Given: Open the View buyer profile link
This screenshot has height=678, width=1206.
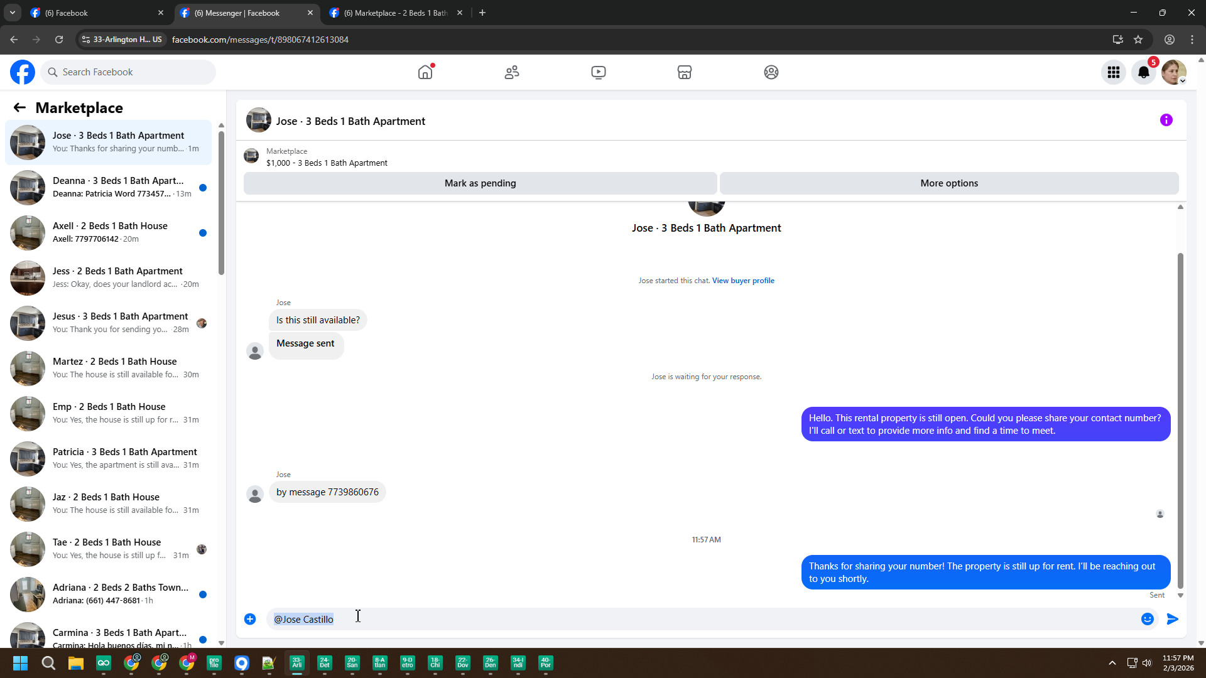Looking at the screenshot, I should tap(743, 281).
